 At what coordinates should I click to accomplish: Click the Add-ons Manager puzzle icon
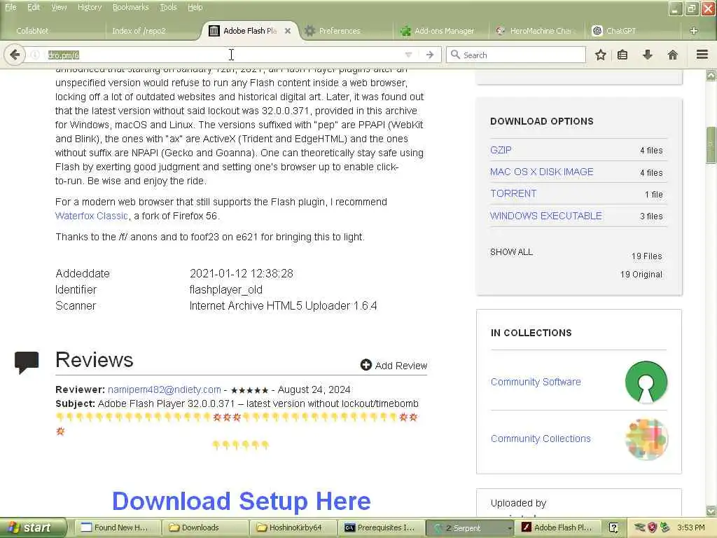click(405, 31)
